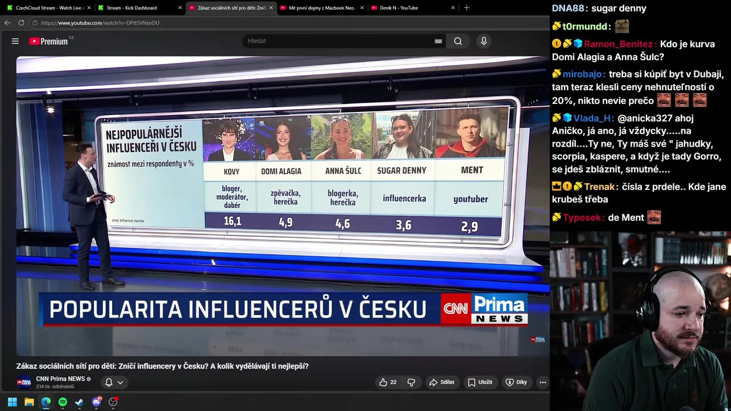Click chat username t0rmundd
The image size is (731, 411).
pyautogui.click(x=584, y=26)
